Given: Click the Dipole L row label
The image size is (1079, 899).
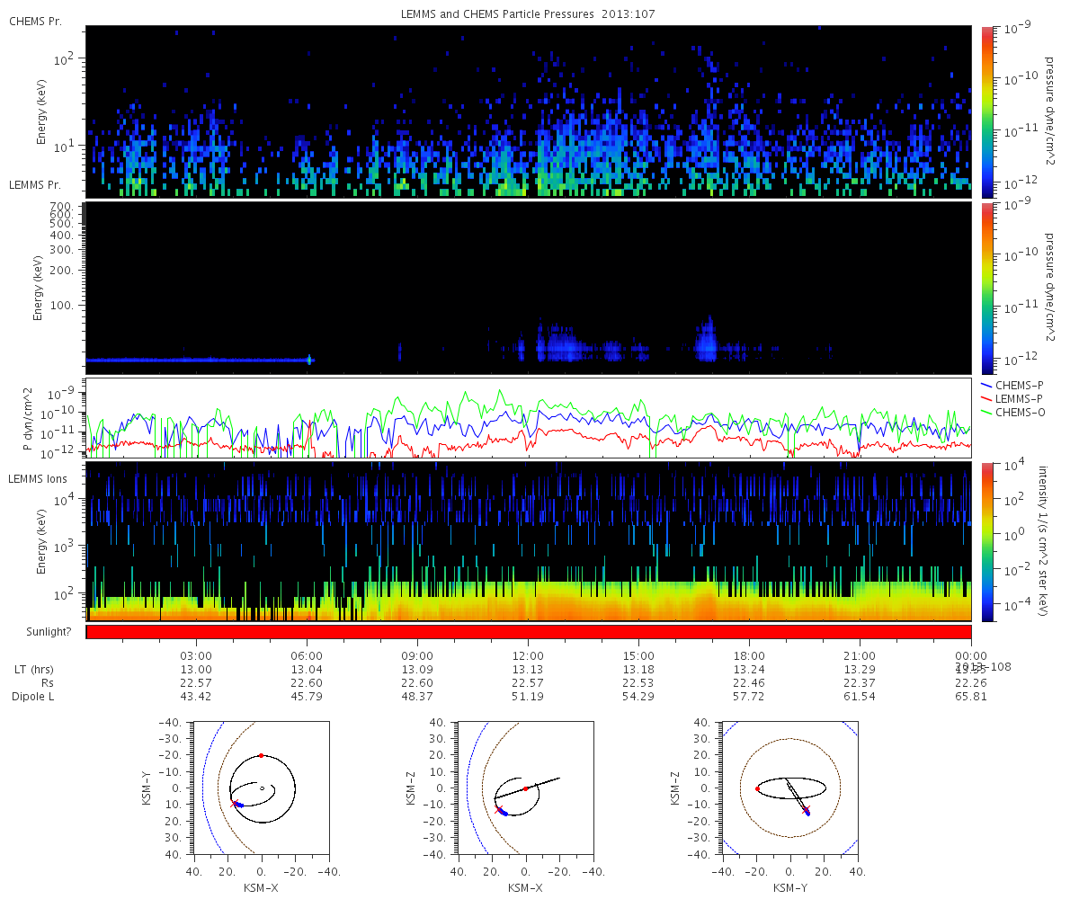Looking at the screenshot, I should (x=34, y=697).
